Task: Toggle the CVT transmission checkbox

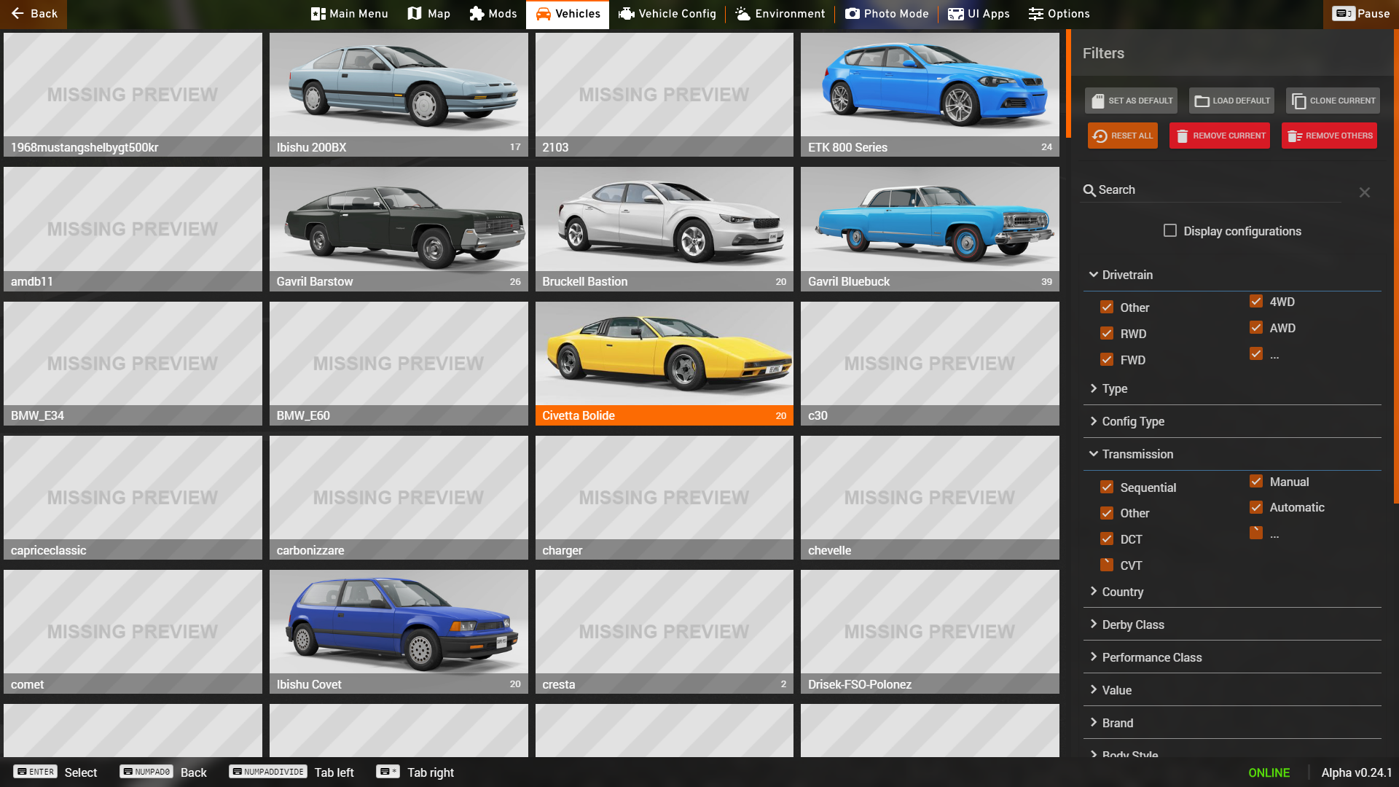Action: 1107,565
